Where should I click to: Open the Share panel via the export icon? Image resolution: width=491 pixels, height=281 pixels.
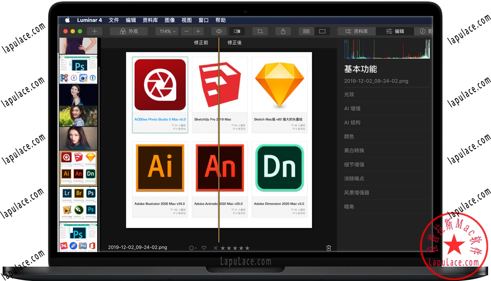pyautogui.click(x=283, y=31)
